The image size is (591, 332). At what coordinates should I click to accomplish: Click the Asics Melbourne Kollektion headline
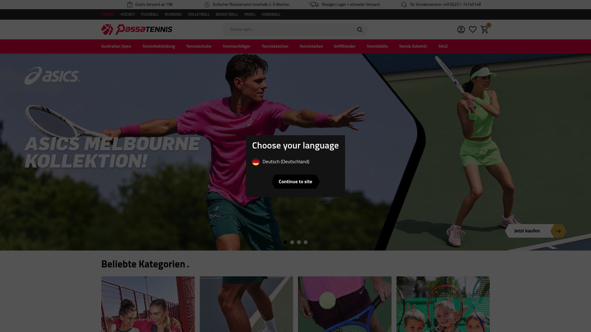point(112,152)
